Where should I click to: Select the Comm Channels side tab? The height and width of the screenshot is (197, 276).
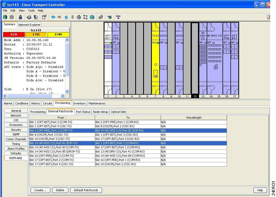(x=16, y=139)
